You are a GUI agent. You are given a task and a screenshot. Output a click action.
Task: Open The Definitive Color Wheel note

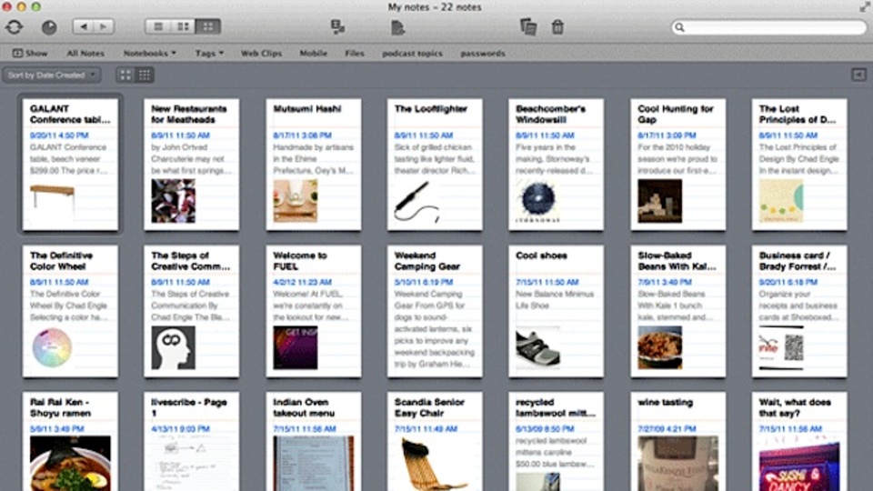(x=70, y=311)
